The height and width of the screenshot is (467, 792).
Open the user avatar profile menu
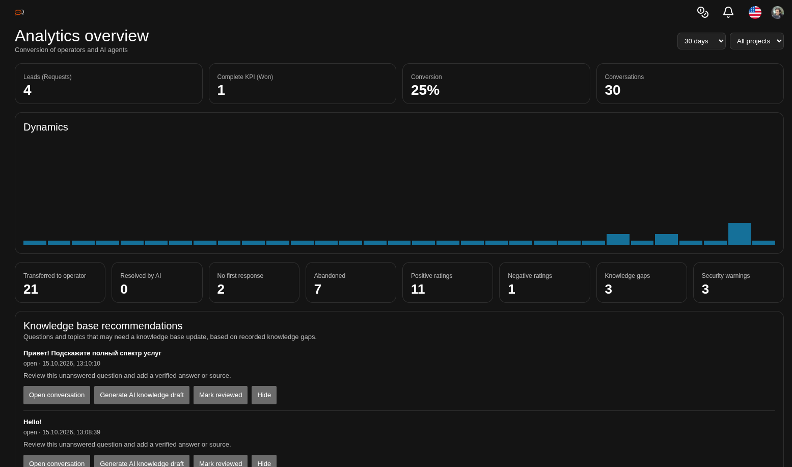click(777, 12)
